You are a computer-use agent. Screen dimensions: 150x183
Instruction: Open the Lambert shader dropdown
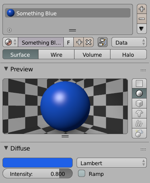click(112, 163)
